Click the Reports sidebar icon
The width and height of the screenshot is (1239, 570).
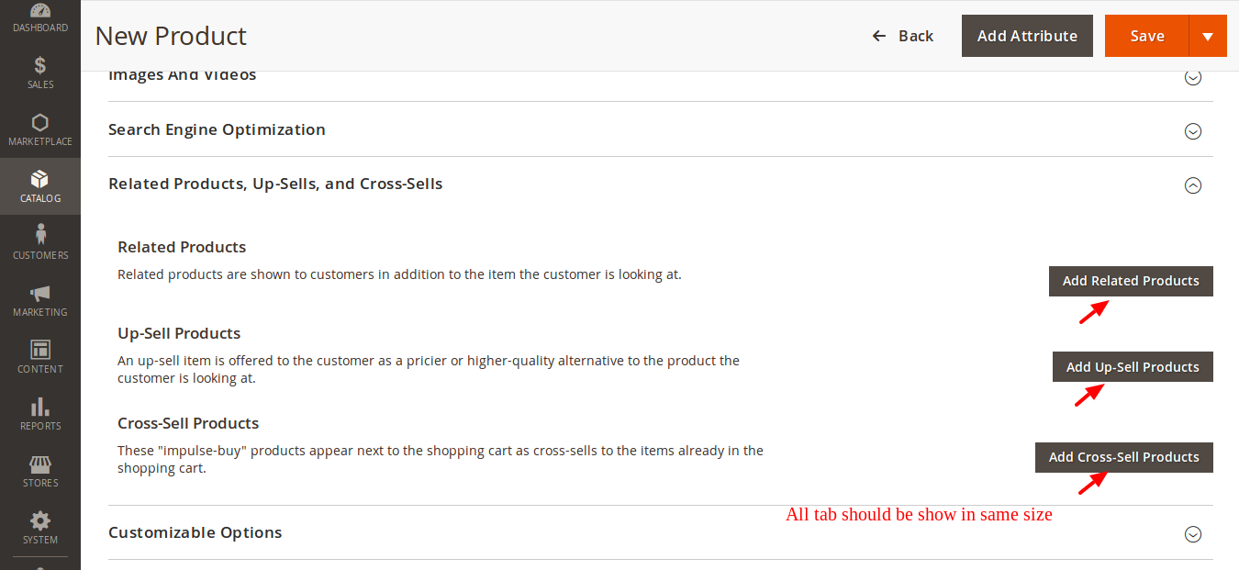coord(40,413)
